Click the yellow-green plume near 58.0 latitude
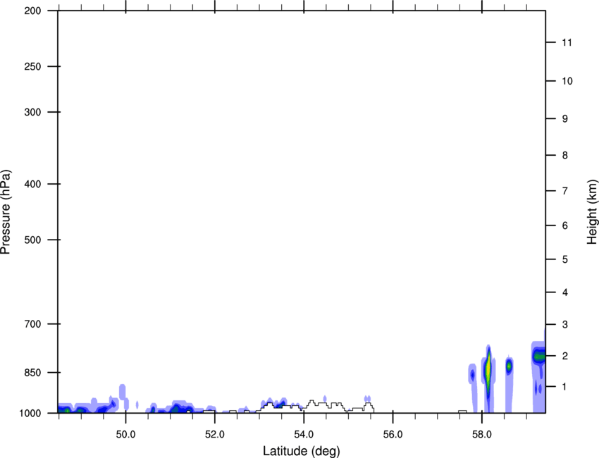599x458 pixels. (x=488, y=370)
